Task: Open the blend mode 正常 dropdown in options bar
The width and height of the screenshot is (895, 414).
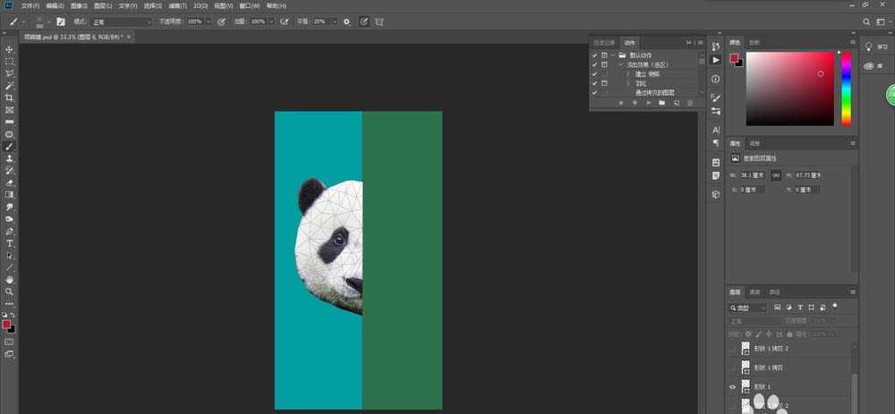Action: (x=122, y=21)
